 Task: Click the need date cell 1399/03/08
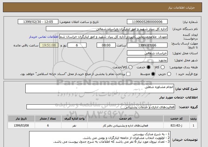click(x=21, y=125)
